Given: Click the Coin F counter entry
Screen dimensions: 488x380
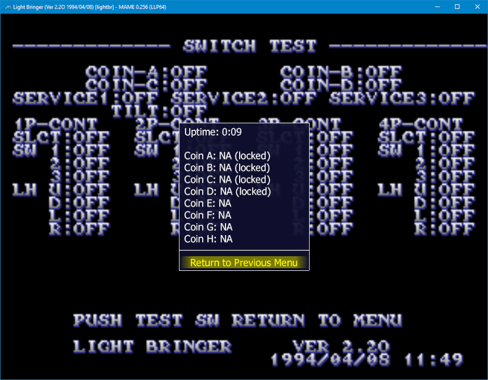Looking at the screenshot, I should tap(208, 216).
